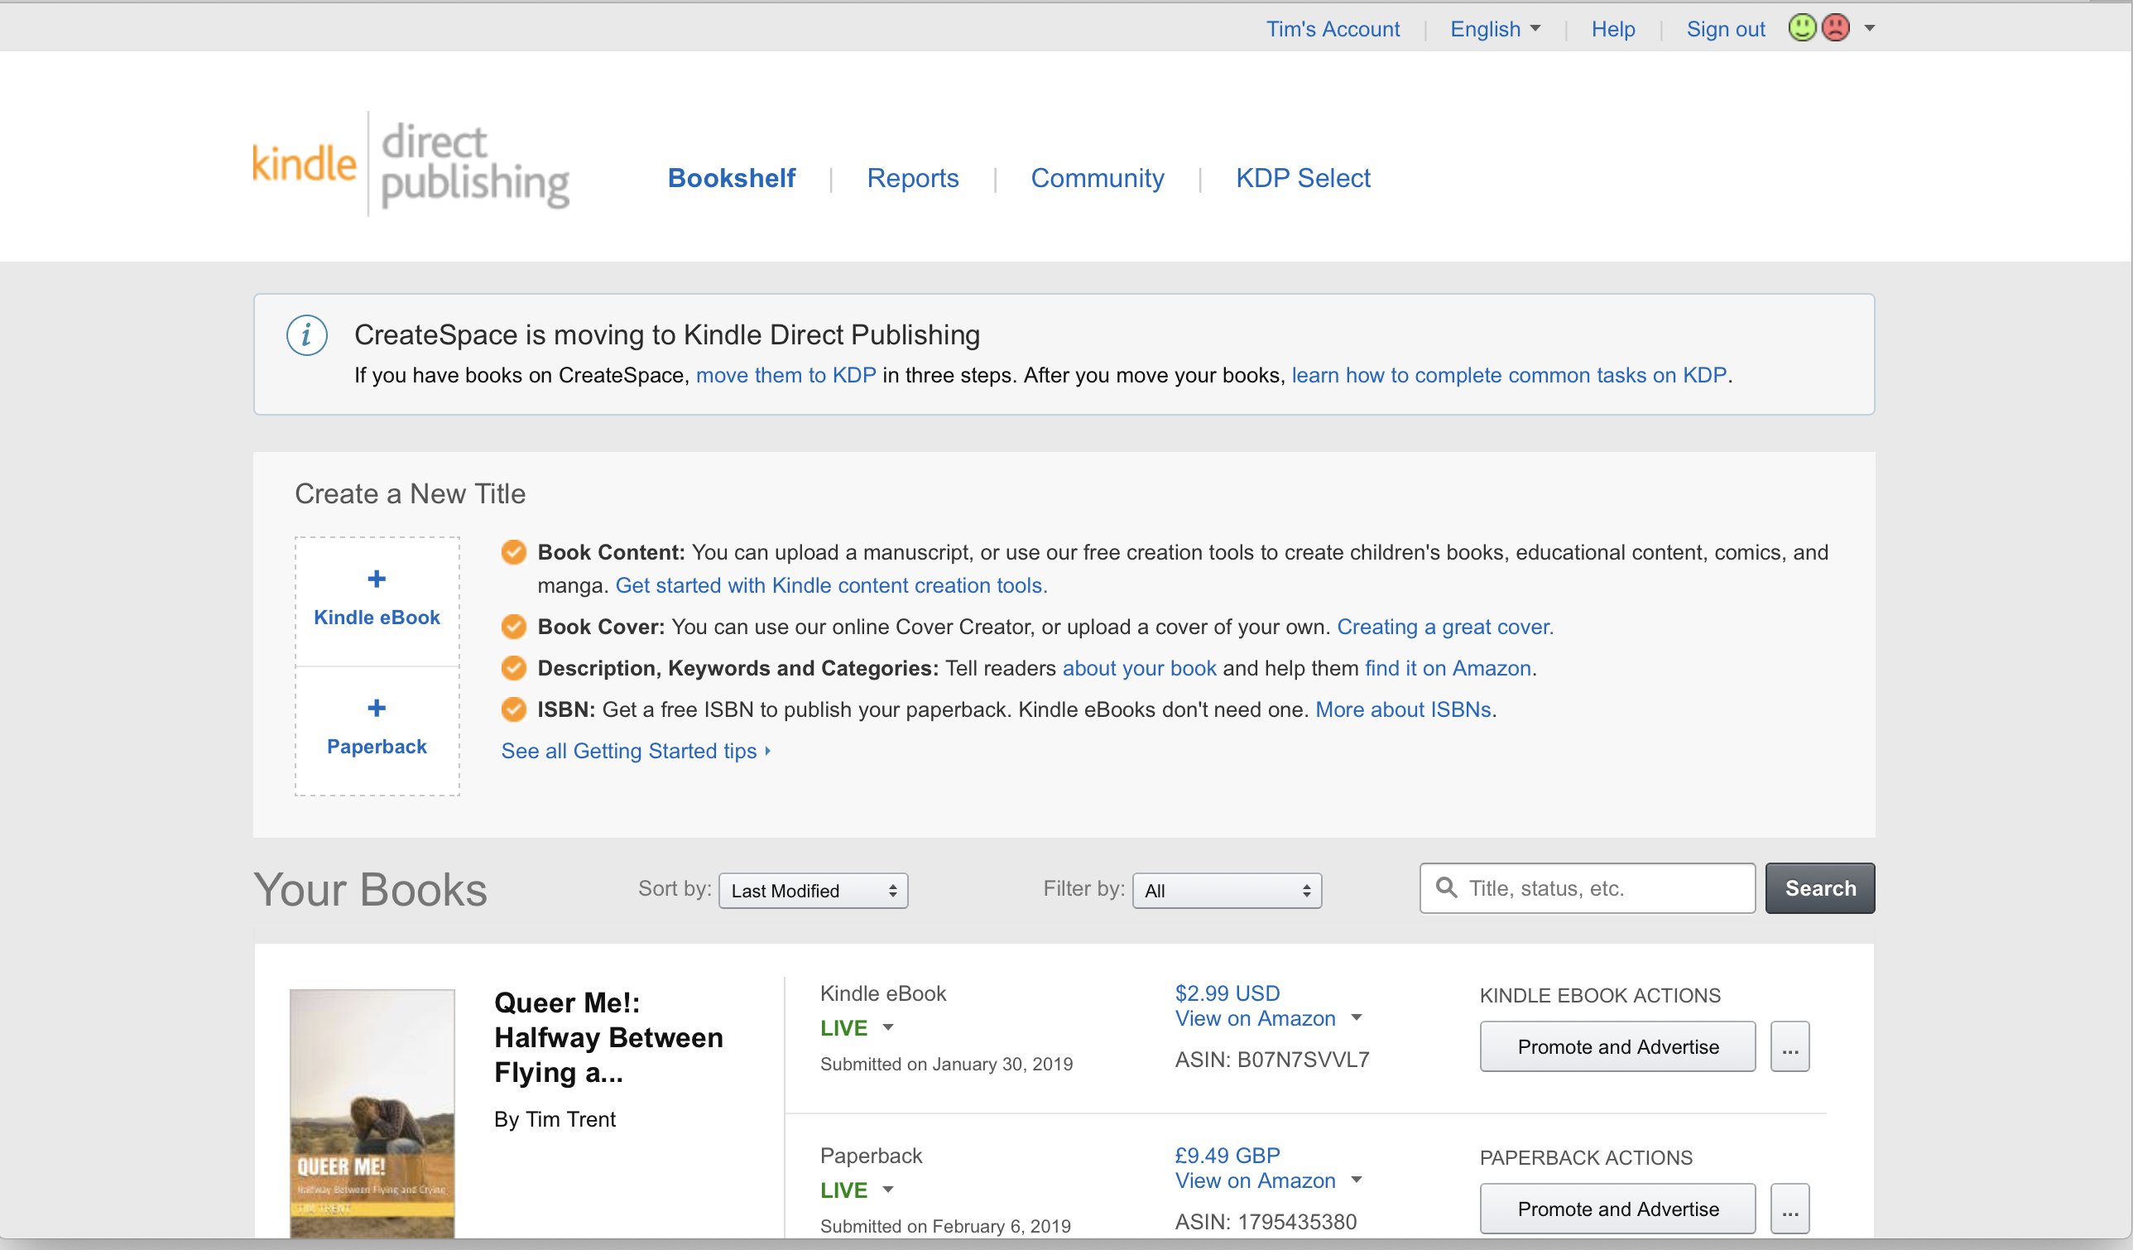Click the move them to KDP link
Viewport: 2133px width, 1250px height.
tap(785, 375)
